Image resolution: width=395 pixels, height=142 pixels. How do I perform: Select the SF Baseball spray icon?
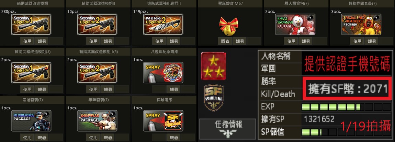[163, 121]
